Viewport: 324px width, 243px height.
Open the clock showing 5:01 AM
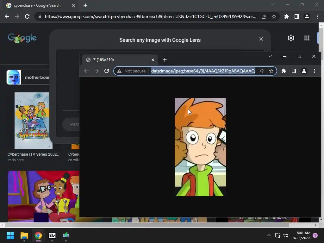[x=301, y=235]
